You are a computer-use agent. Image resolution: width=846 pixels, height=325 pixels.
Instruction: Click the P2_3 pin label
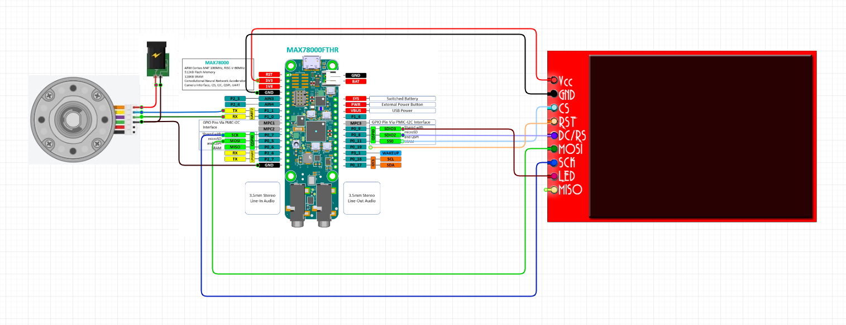[235, 99]
